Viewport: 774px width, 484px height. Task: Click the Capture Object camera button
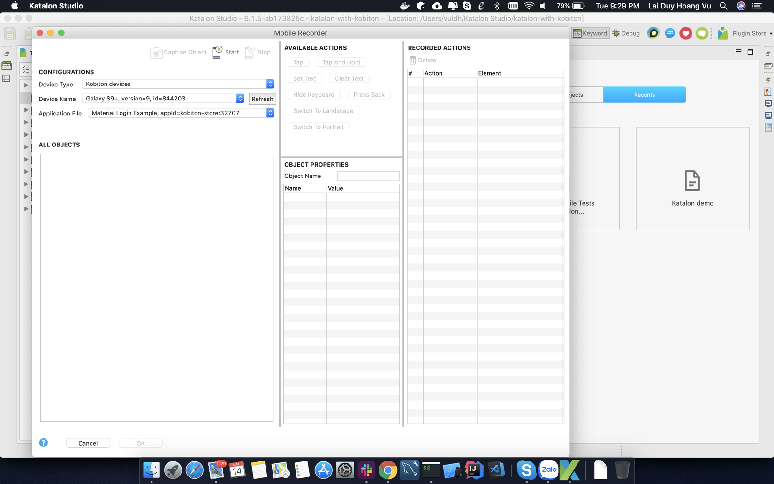[179, 52]
